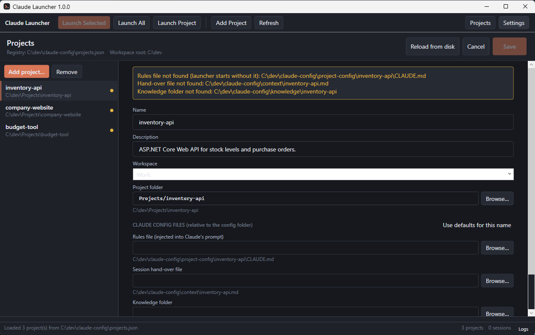Click the Rules file input field
The width and height of the screenshot is (535, 335).
(306, 248)
